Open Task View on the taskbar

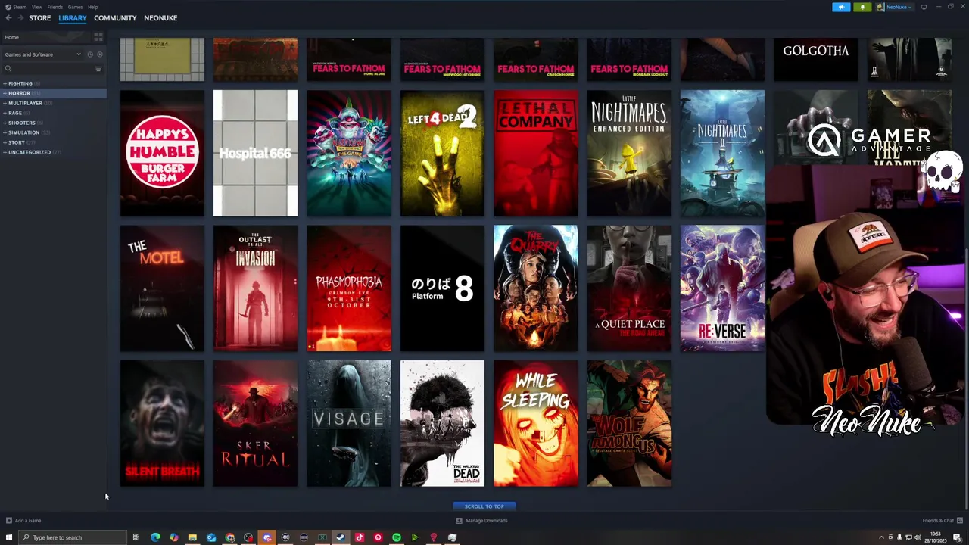[136, 537]
